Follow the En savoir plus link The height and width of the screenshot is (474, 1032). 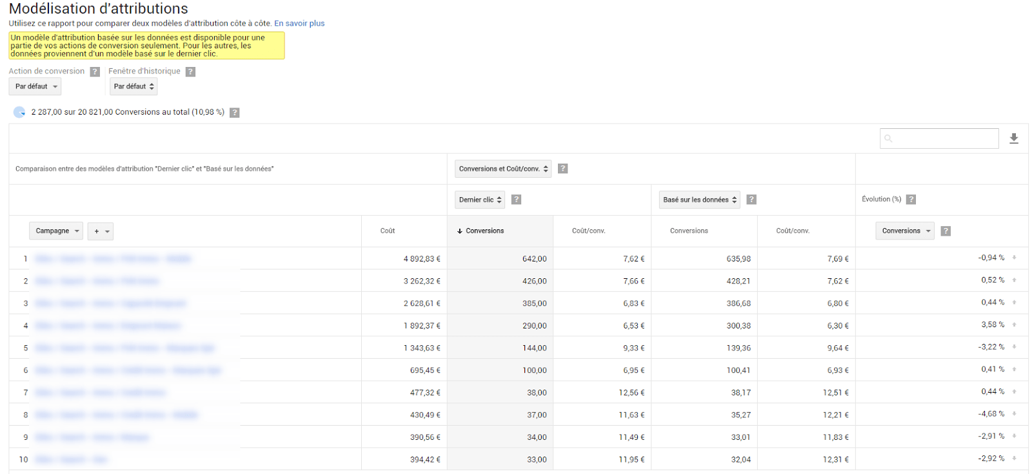point(299,23)
